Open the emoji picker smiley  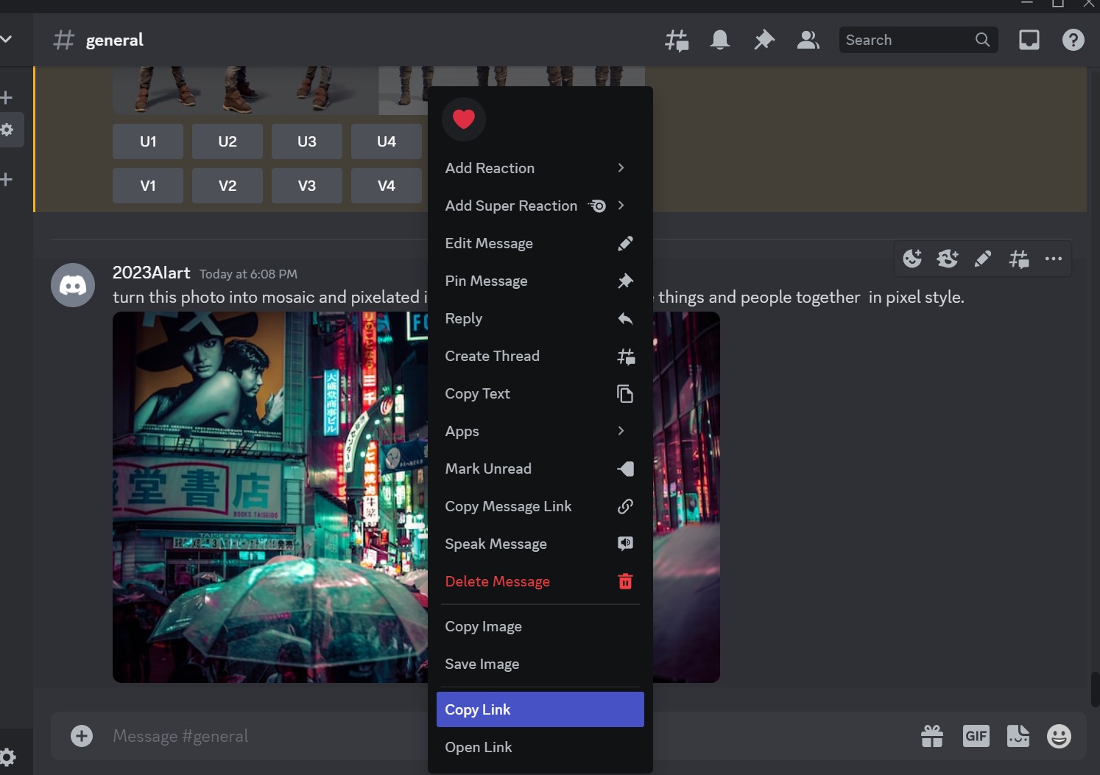[1059, 736]
